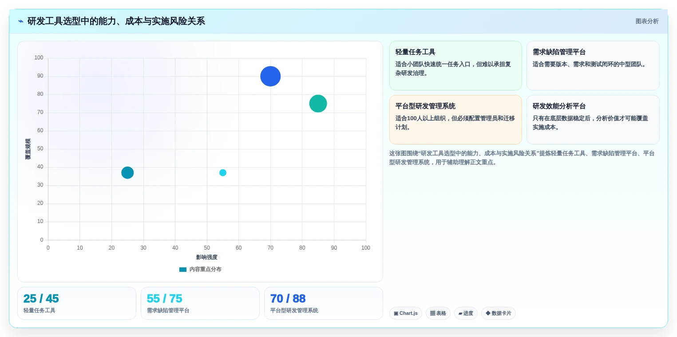Click the 55 / 75 stat card

200,303
